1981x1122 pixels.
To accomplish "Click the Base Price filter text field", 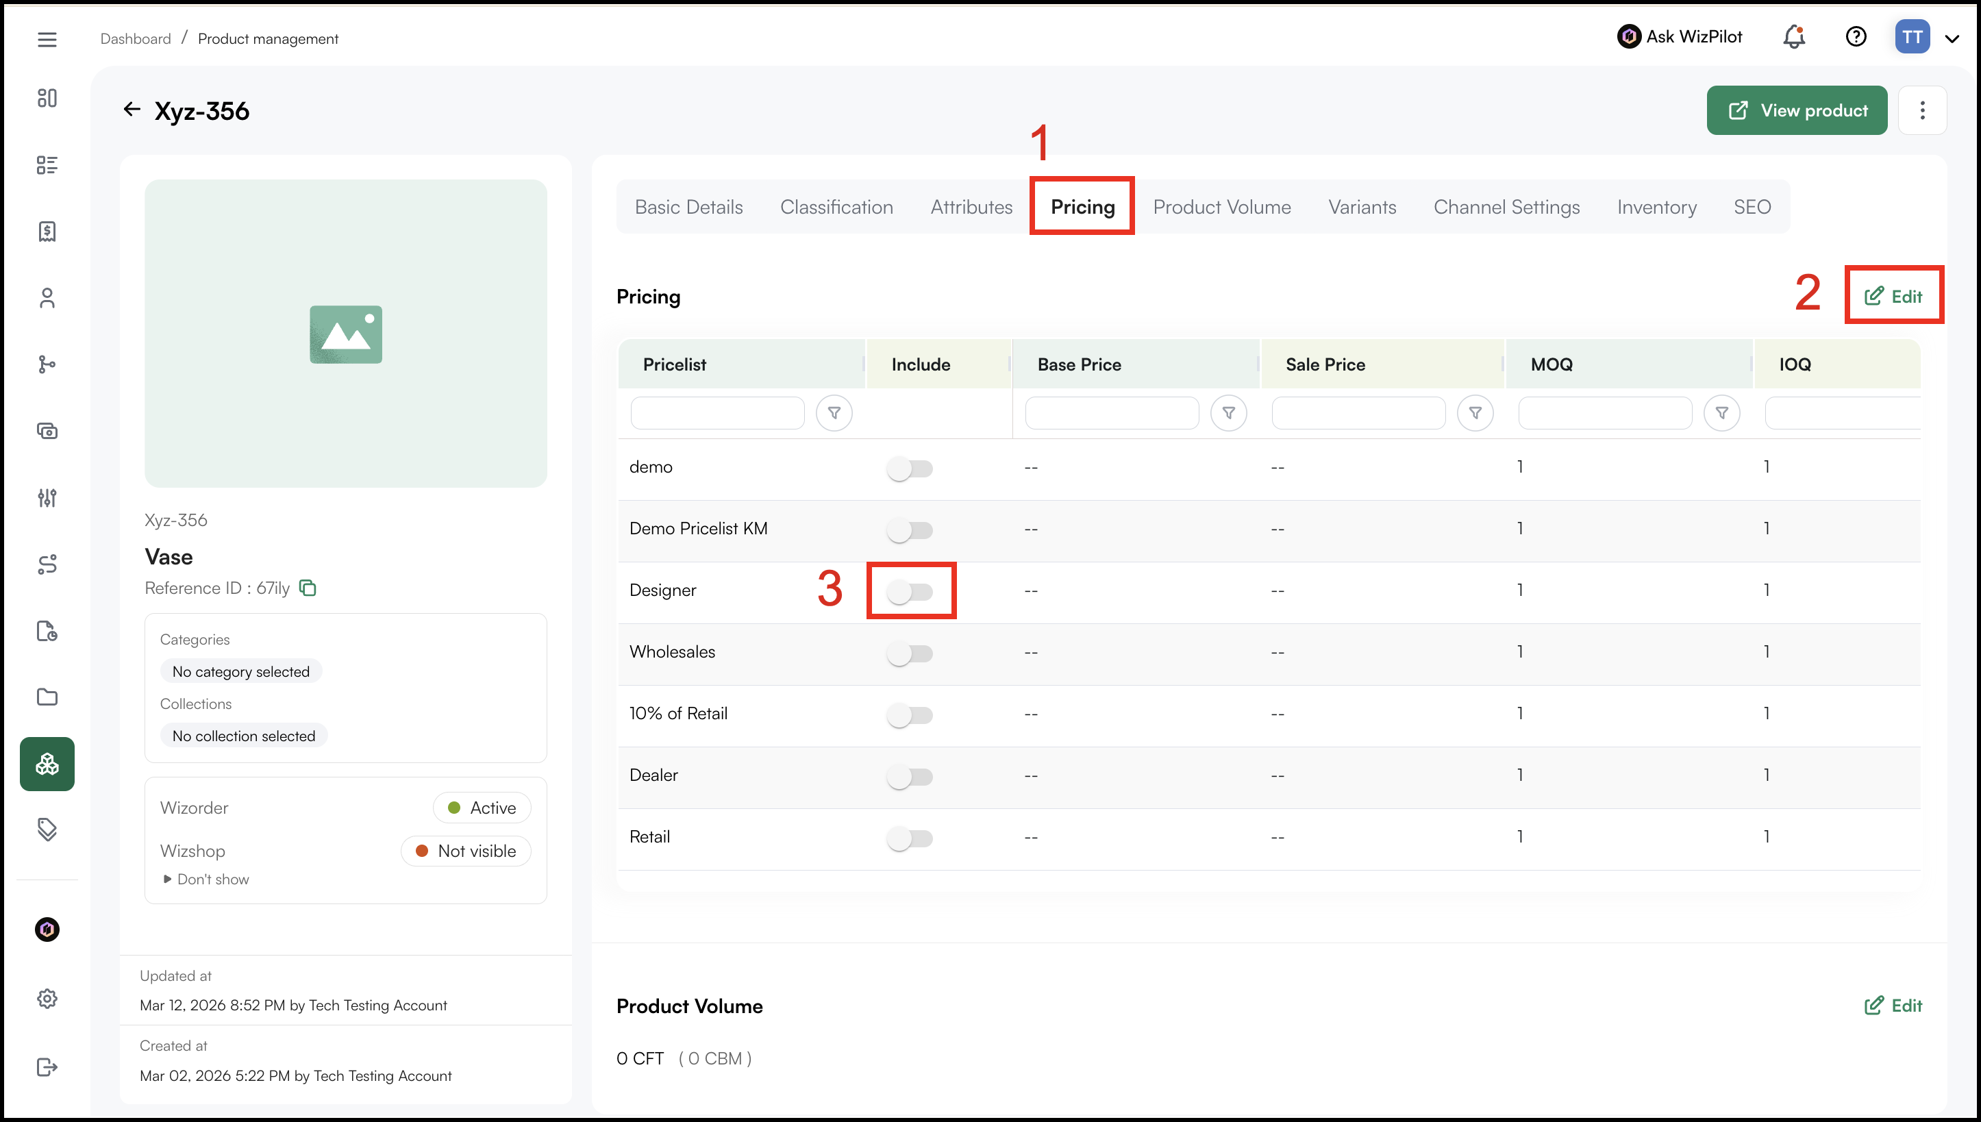I will point(1112,414).
